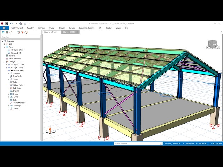Collapse the Structure root node

(x=2, y=41)
